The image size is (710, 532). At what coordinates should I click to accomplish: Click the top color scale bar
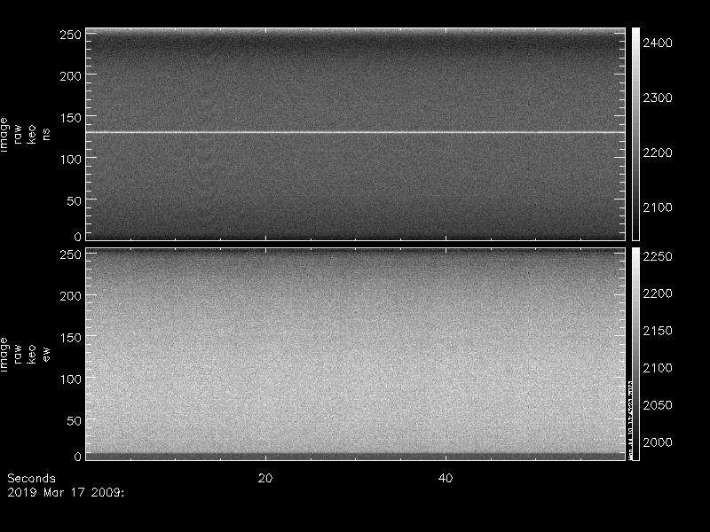point(635,134)
